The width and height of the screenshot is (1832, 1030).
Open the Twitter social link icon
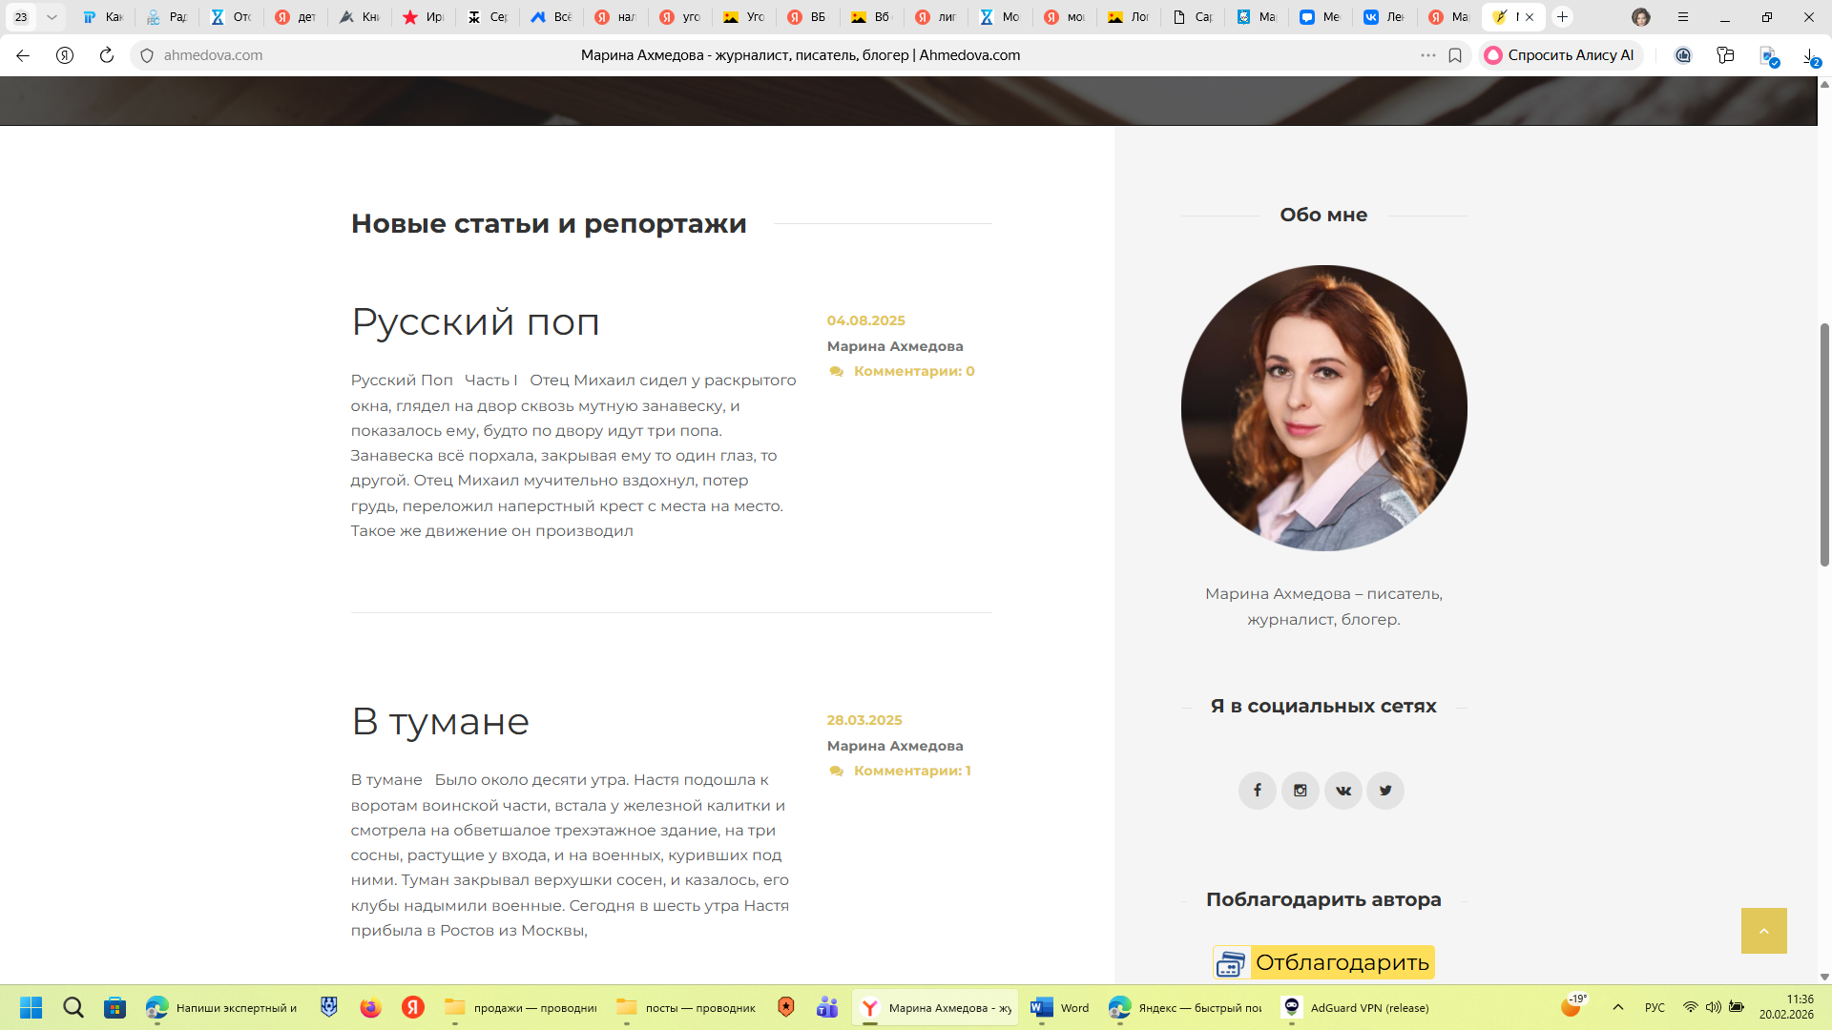(1385, 790)
